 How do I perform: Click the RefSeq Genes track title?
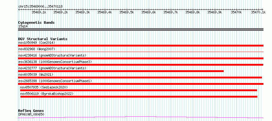click(x=31, y=111)
